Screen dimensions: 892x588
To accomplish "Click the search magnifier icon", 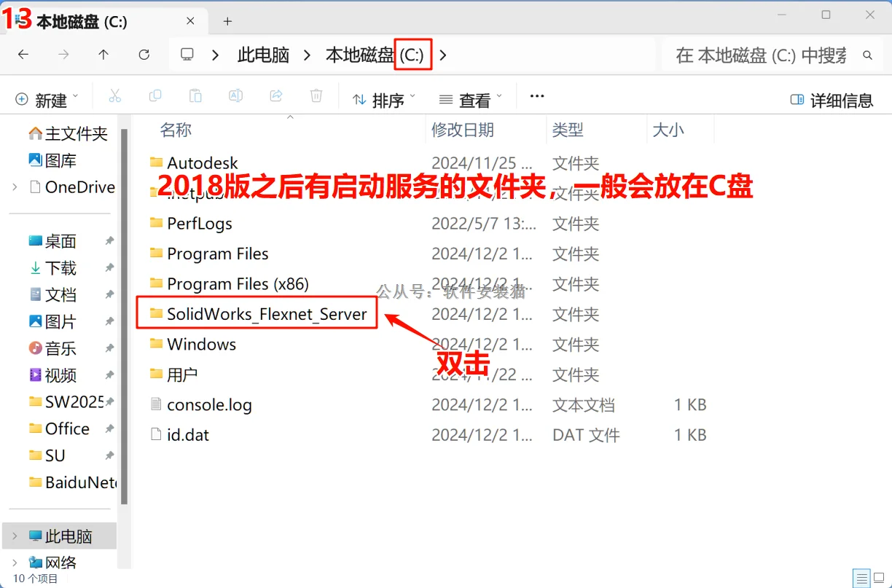I will click(867, 55).
